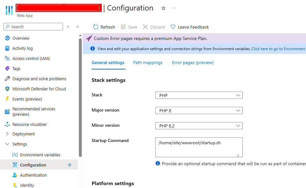Open Resource visualizer in sidebar
The height and width of the screenshot is (188, 306).
30,124
